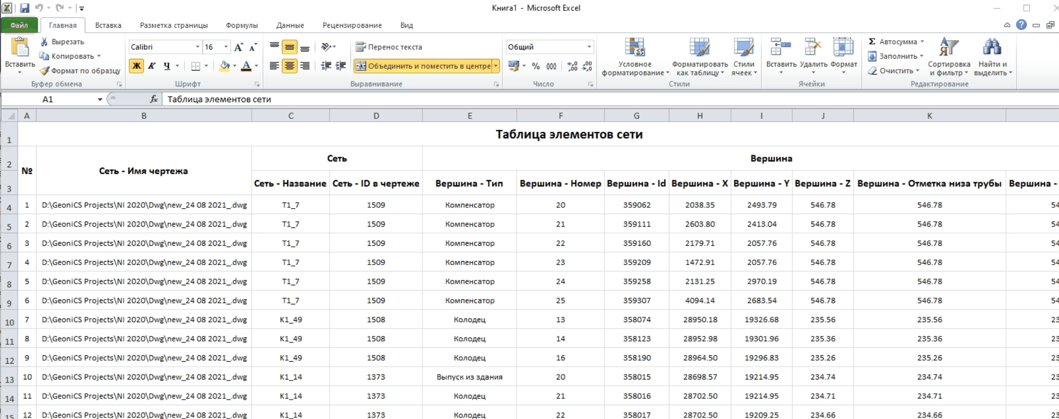Select column header D

(376, 116)
